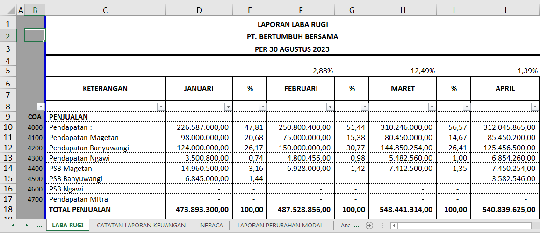Select column C header
Screen dimensions: 540x233
click(105, 11)
